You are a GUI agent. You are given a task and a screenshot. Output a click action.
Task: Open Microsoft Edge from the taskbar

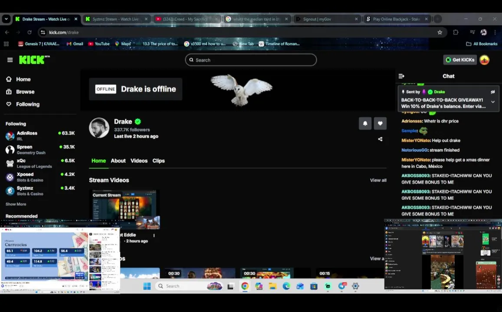pyautogui.click(x=286, y=286)
